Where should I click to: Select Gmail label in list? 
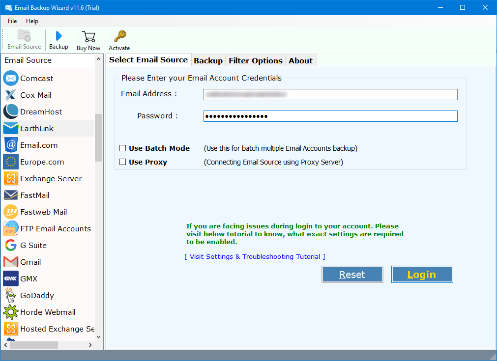click(x=31, y=262)
